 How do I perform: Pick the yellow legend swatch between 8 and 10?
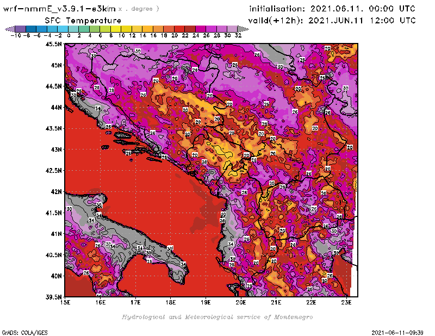tap(116, 29)
